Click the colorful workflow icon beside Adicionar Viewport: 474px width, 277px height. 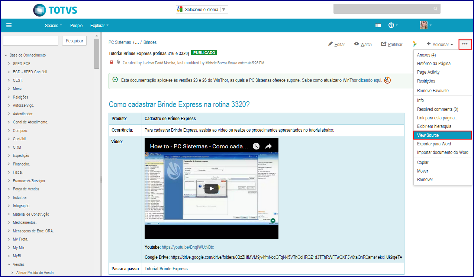[415, 44]
